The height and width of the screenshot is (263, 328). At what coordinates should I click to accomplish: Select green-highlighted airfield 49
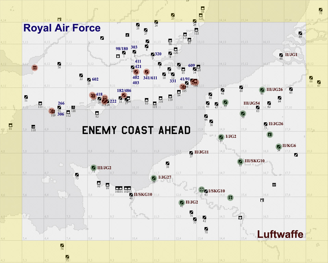tap(225, 102)
